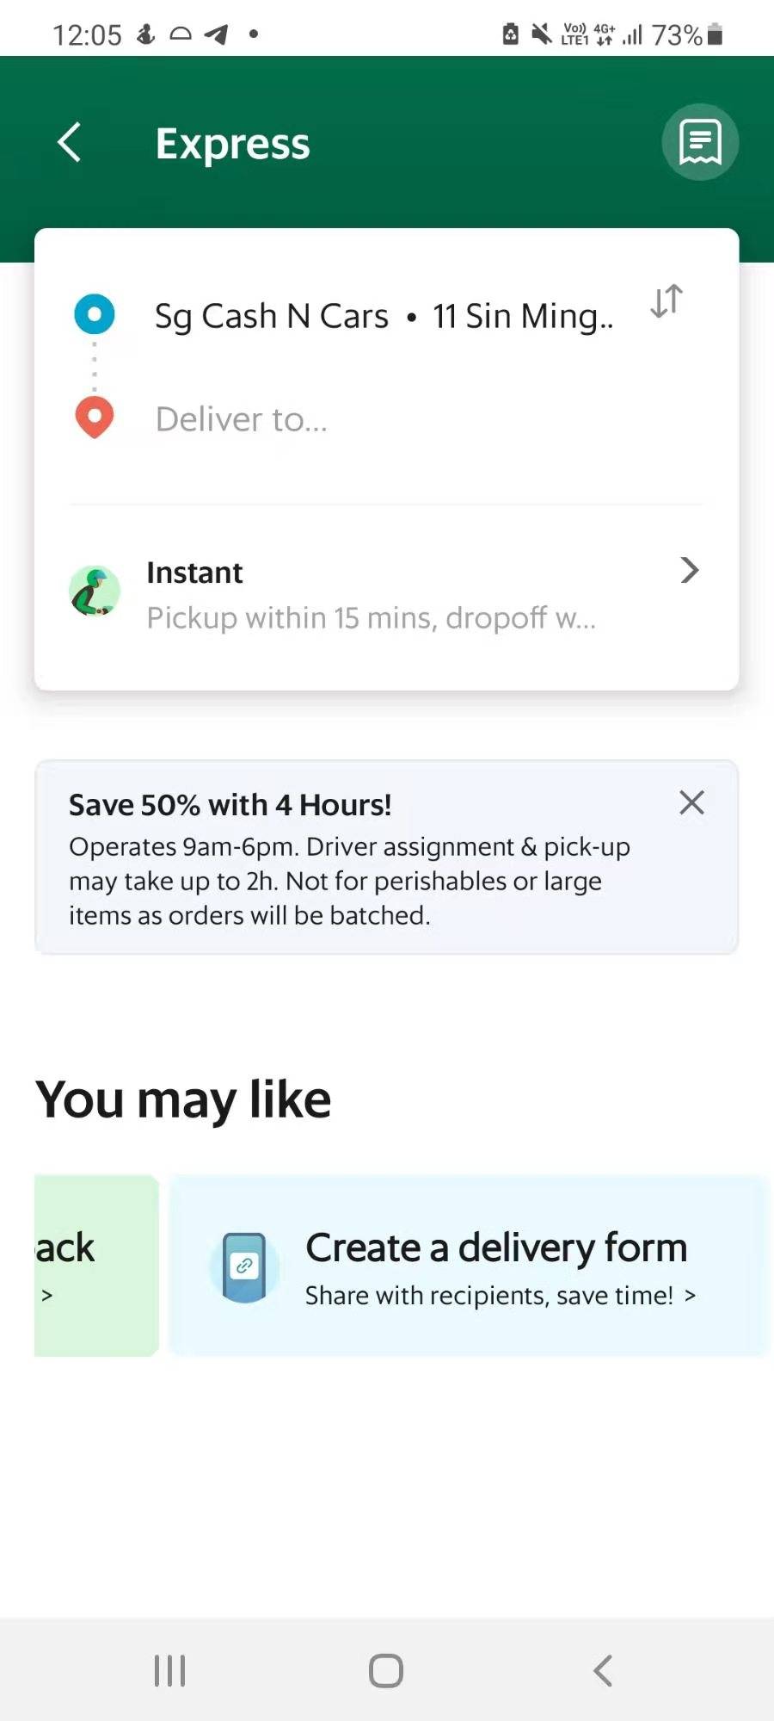Viewport: 774px width, 1721px height.
Task: Click the red dropoff pin icon
Action: (95, 418)
